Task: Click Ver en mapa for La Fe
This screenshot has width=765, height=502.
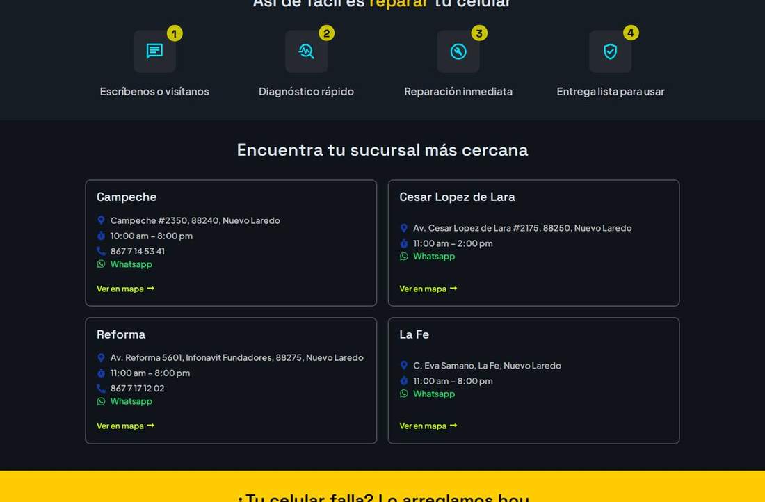Action: pos(428,426)
